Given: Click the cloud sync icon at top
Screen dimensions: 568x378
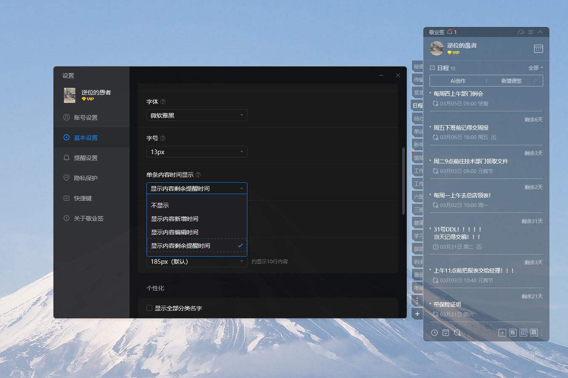Looking at the screenshot, I should (520, 32).
